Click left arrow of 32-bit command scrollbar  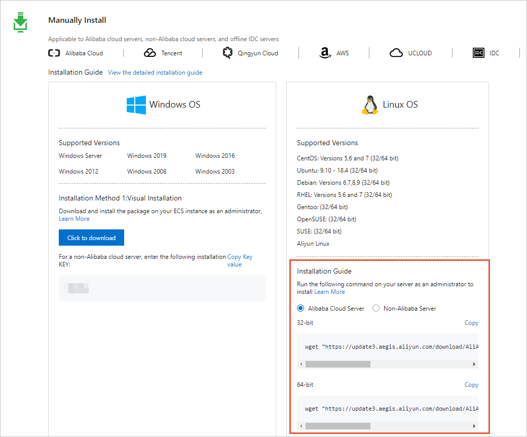pos(301,364)
